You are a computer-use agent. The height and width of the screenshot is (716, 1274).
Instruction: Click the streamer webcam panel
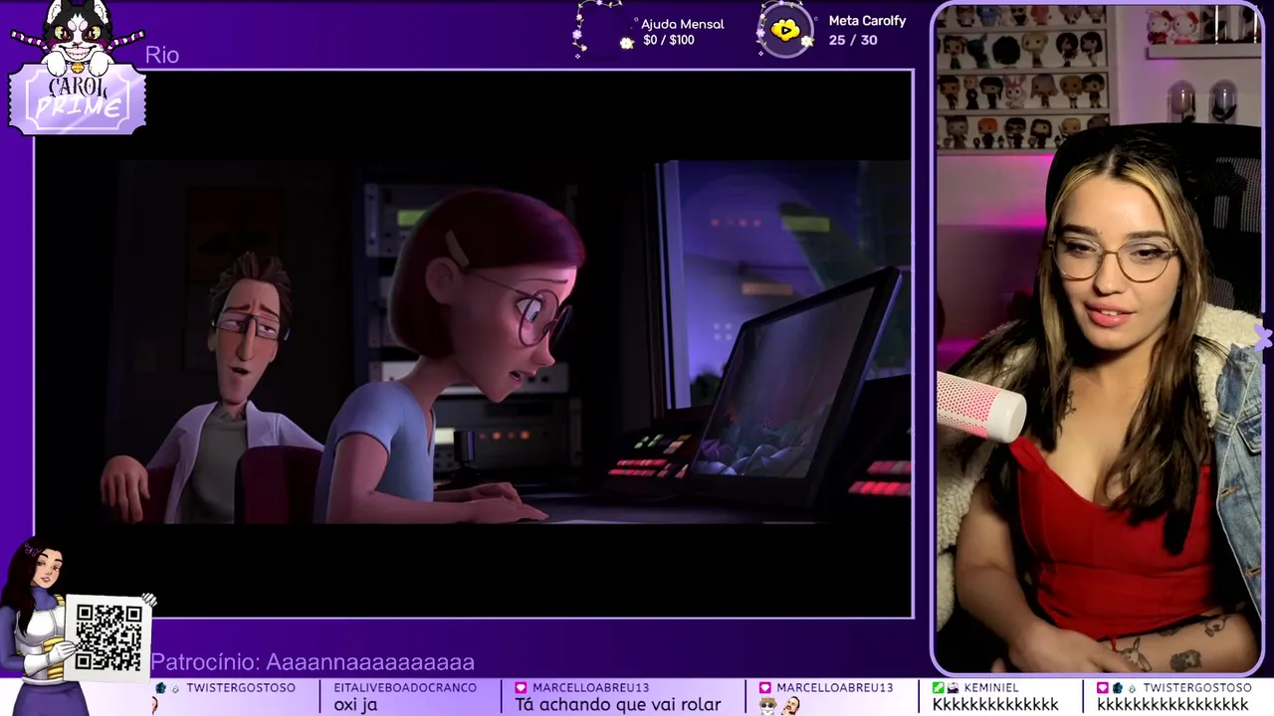1098,338
